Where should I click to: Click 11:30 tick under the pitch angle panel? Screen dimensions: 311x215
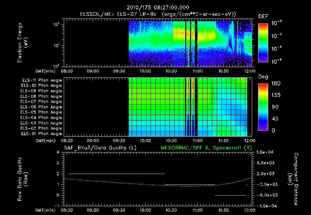click(x=224, y=141)
